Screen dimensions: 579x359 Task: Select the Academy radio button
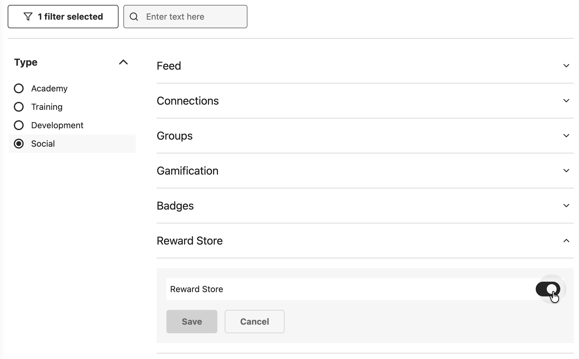pyautogui.click(x=19, y=88)
